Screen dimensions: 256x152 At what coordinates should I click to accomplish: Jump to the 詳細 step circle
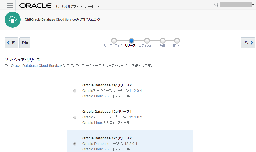tap(163, 41)
